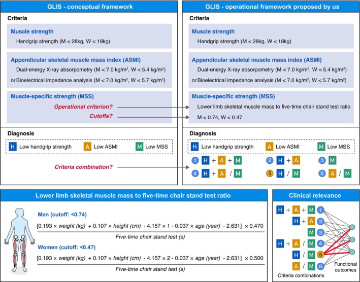Click the "M < 0.74, W < 0.47" cutoff text
Screen dimensions: 360x282
[x=220, y=117]
